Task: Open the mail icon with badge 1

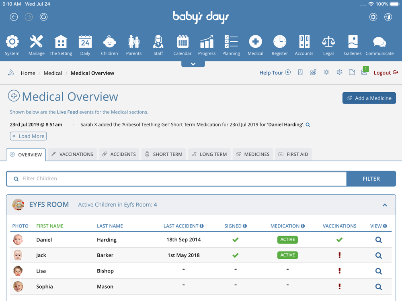Action: [364, 71]
